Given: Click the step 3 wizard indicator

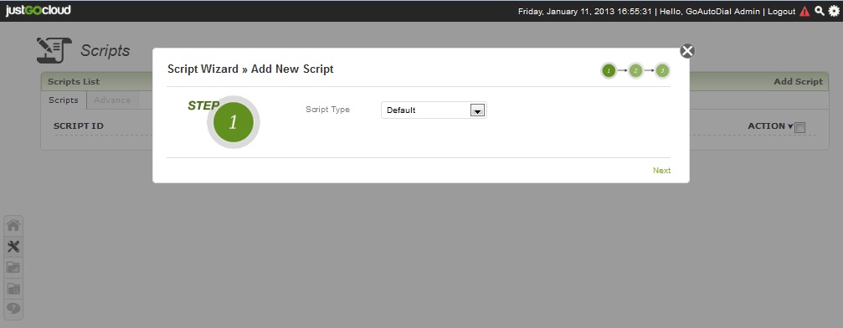Looking at the screenshot, I should pos(662,70).
